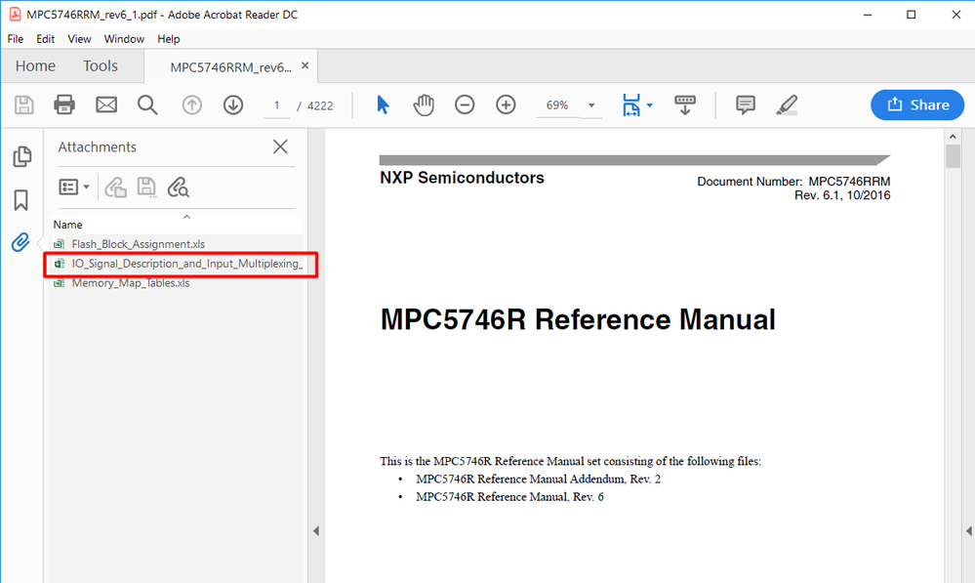The image size is (975, 583).
Task: Select the Highlight text pen tool
Action: click(x=787, y=104)
